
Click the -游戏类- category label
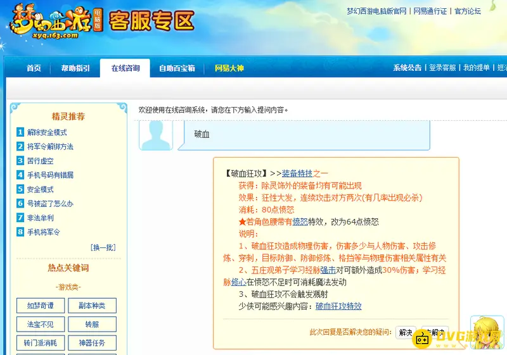coord(68,287)
